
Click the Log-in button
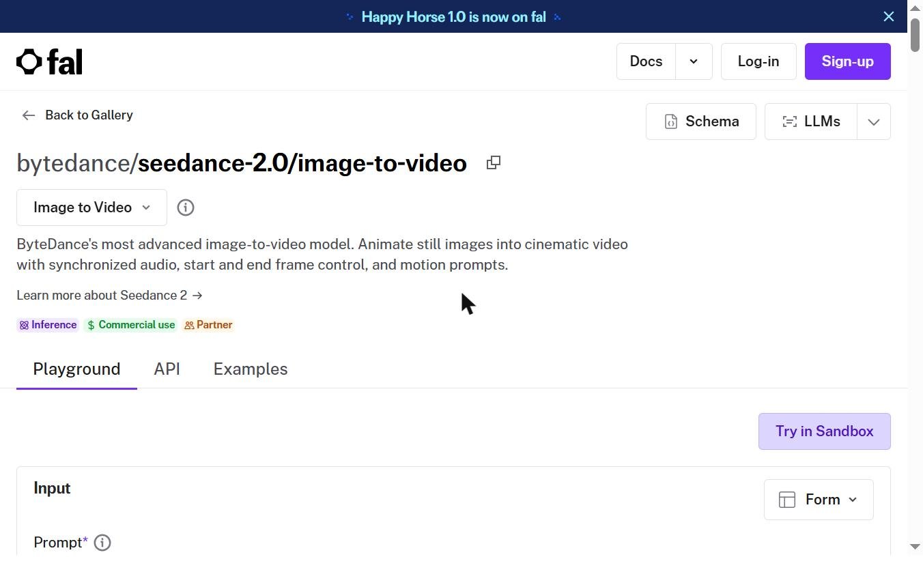(x=758, y=61)
